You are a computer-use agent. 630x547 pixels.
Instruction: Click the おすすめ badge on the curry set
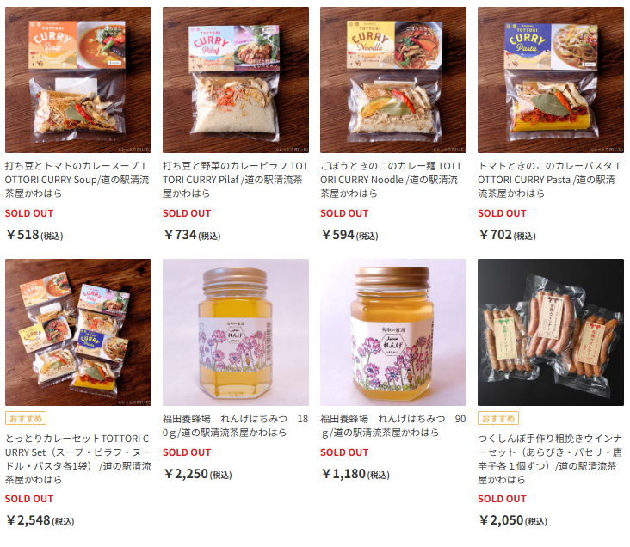[x=26, y=418]
